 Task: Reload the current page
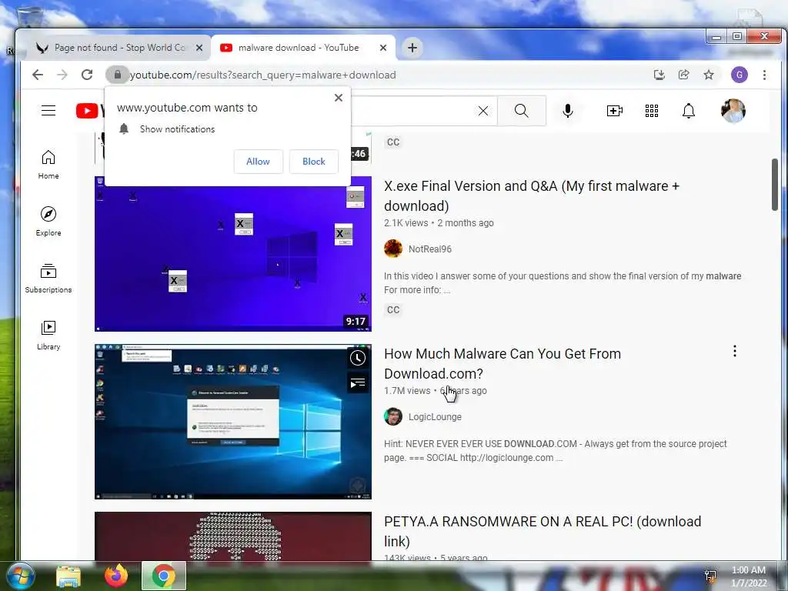(x=87, y=75)
